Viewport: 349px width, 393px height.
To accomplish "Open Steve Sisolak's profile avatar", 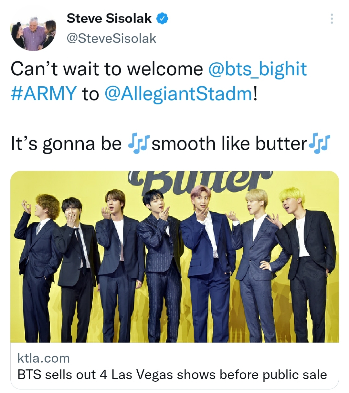I will click(33, 32).
